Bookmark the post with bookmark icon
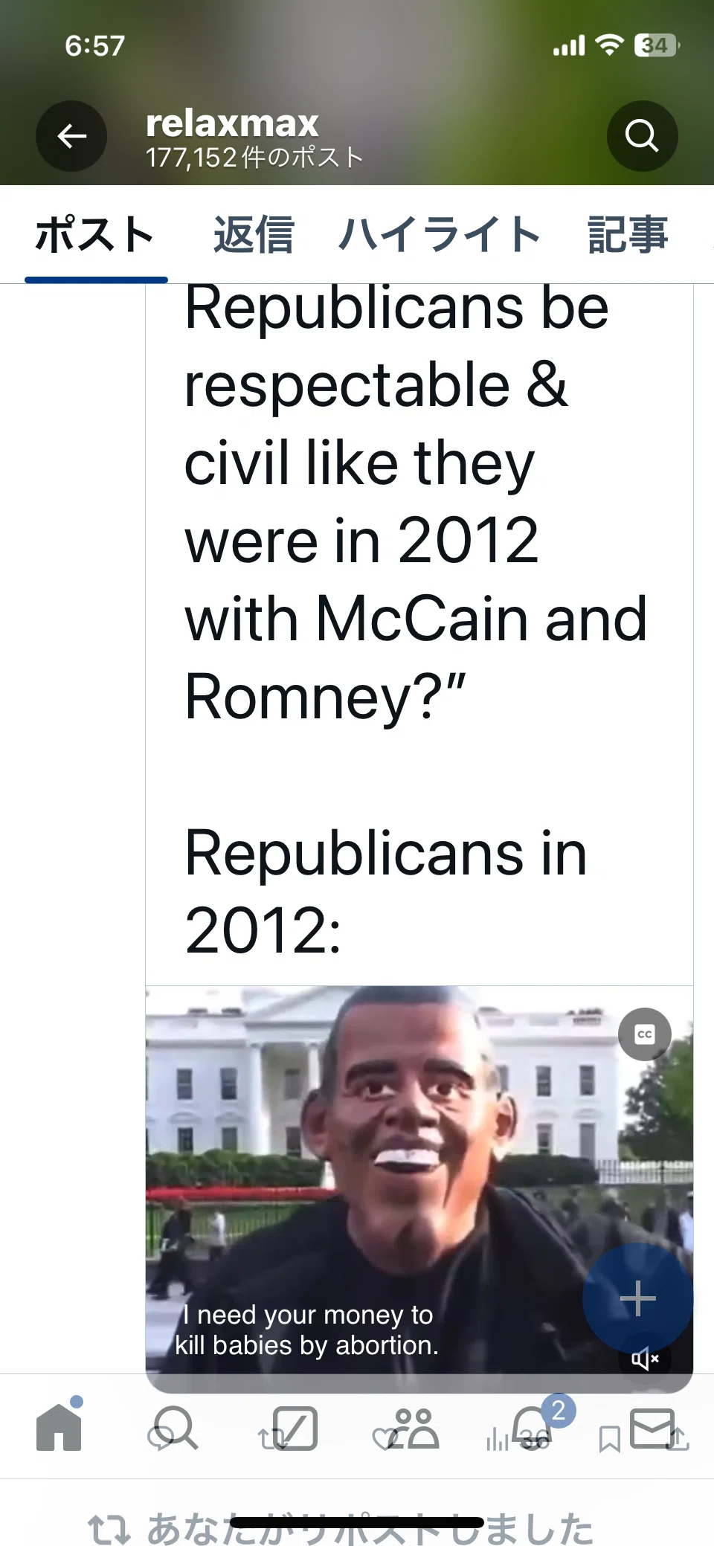714x1546 pixels. pyautogui.click(x=609, y=1439)
